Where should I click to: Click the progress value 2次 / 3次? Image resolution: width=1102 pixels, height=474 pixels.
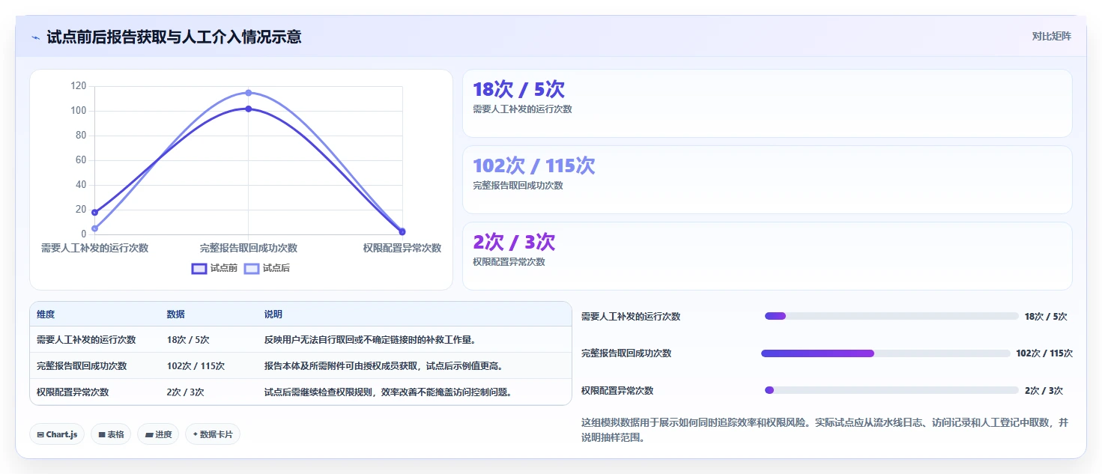click(1044, 391)
